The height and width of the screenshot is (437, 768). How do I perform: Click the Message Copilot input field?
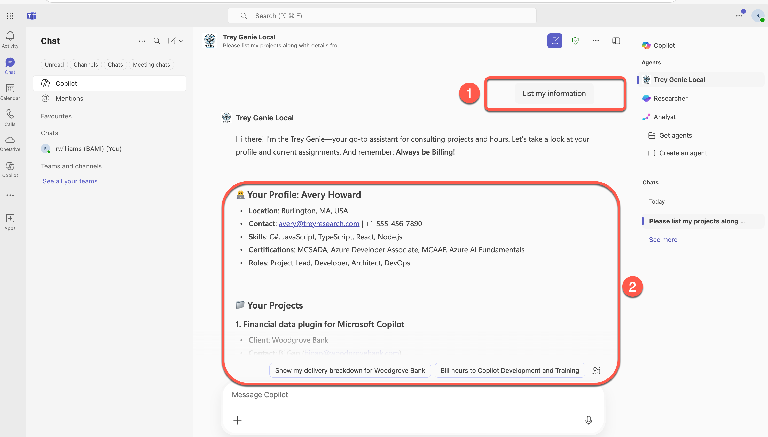[x=413, y=395]
